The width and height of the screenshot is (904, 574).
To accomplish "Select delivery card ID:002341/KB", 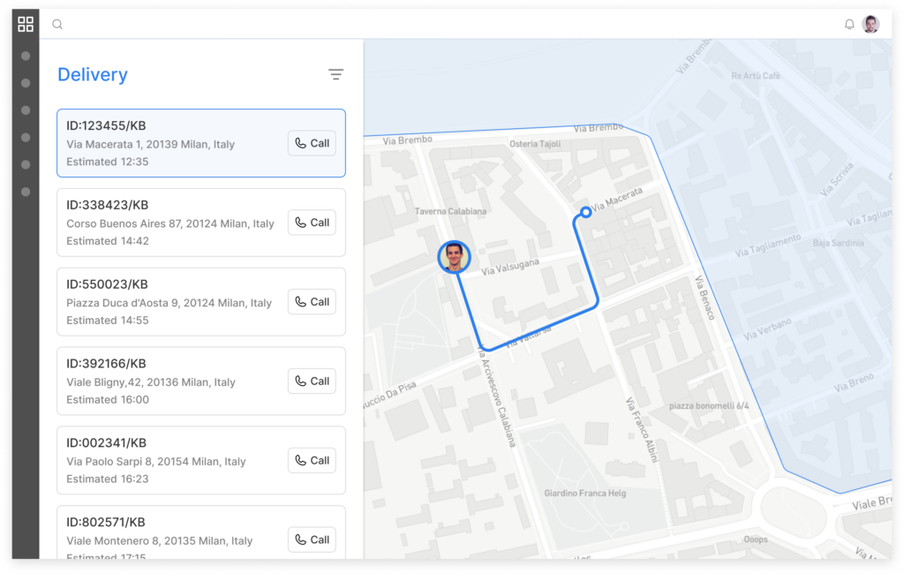I will pos(201,460).
